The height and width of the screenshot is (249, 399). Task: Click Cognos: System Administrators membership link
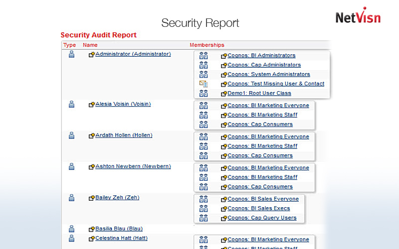(269, 74)
